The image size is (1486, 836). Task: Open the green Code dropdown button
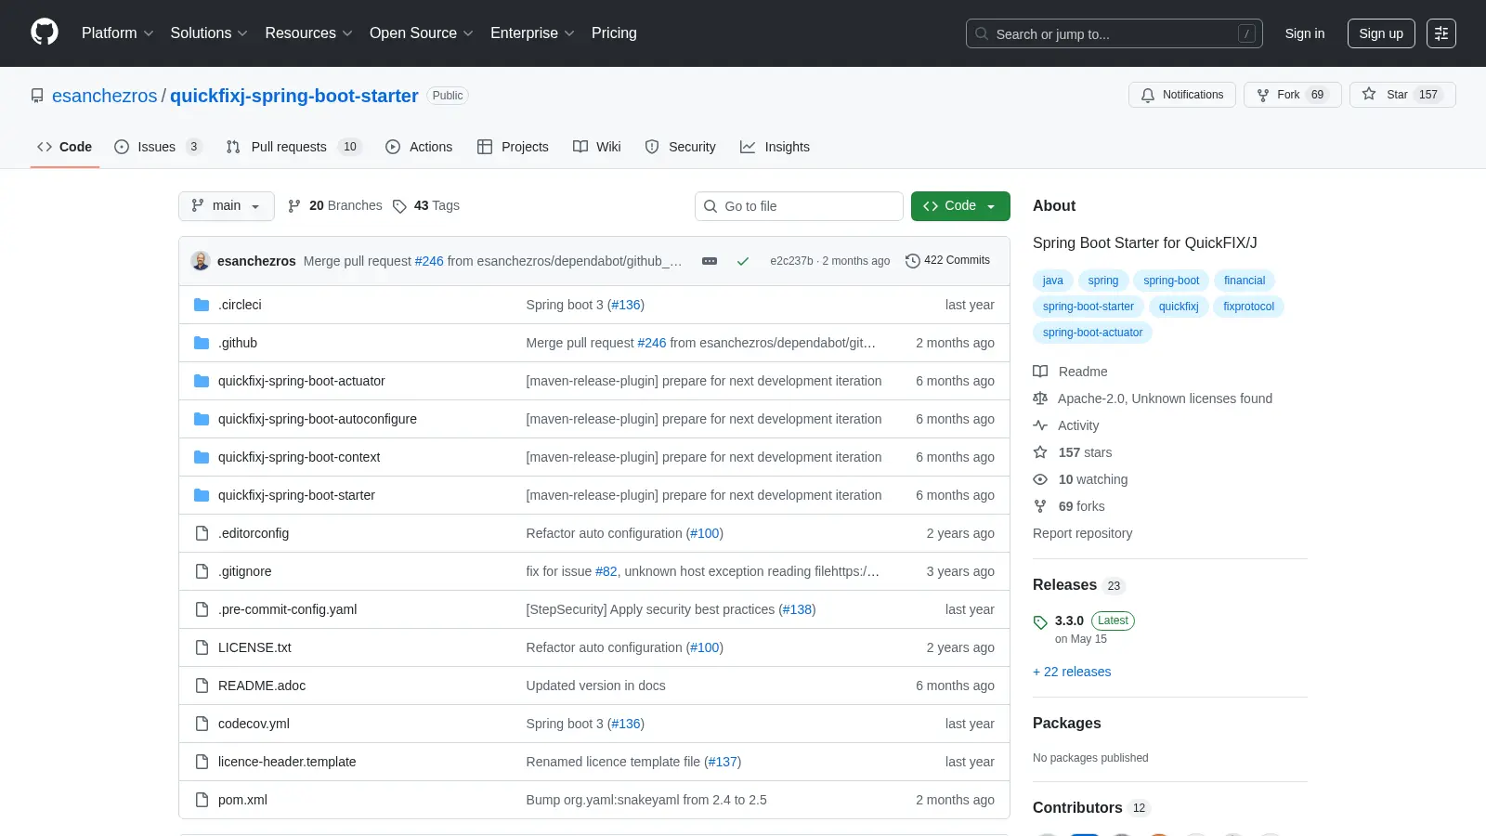[x=960, y=206]
